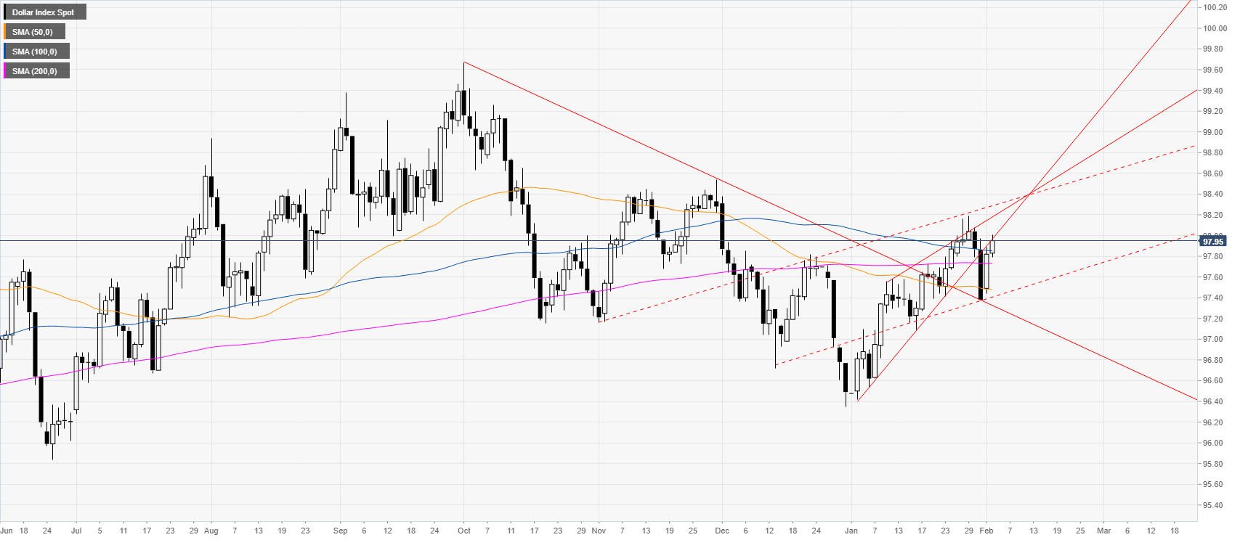The height and width of the screenshot is (540, 1240).
Task: Click the 99.60 price axis label
Action: click(1212, 70)
